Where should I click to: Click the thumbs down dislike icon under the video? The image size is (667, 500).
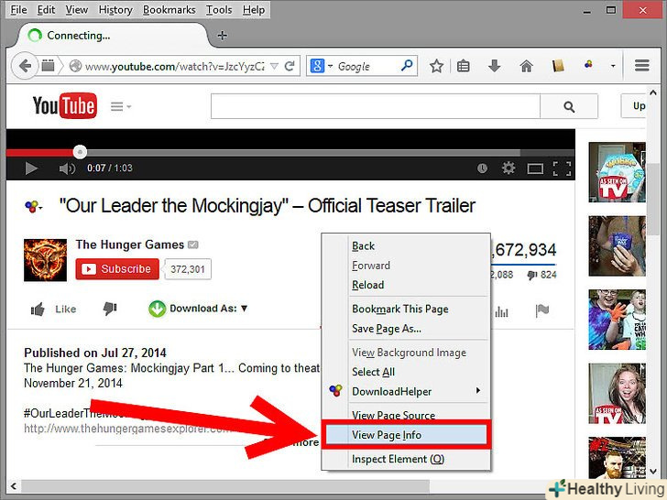coord(110,309)
